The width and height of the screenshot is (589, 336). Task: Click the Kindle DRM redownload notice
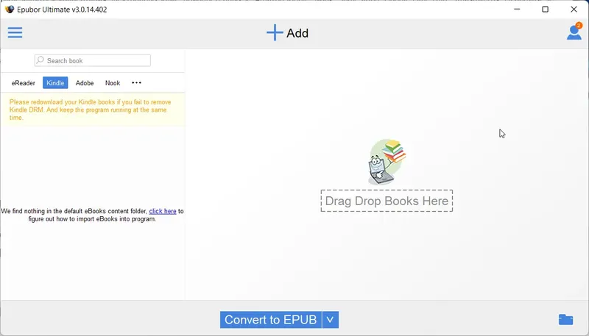93,110
